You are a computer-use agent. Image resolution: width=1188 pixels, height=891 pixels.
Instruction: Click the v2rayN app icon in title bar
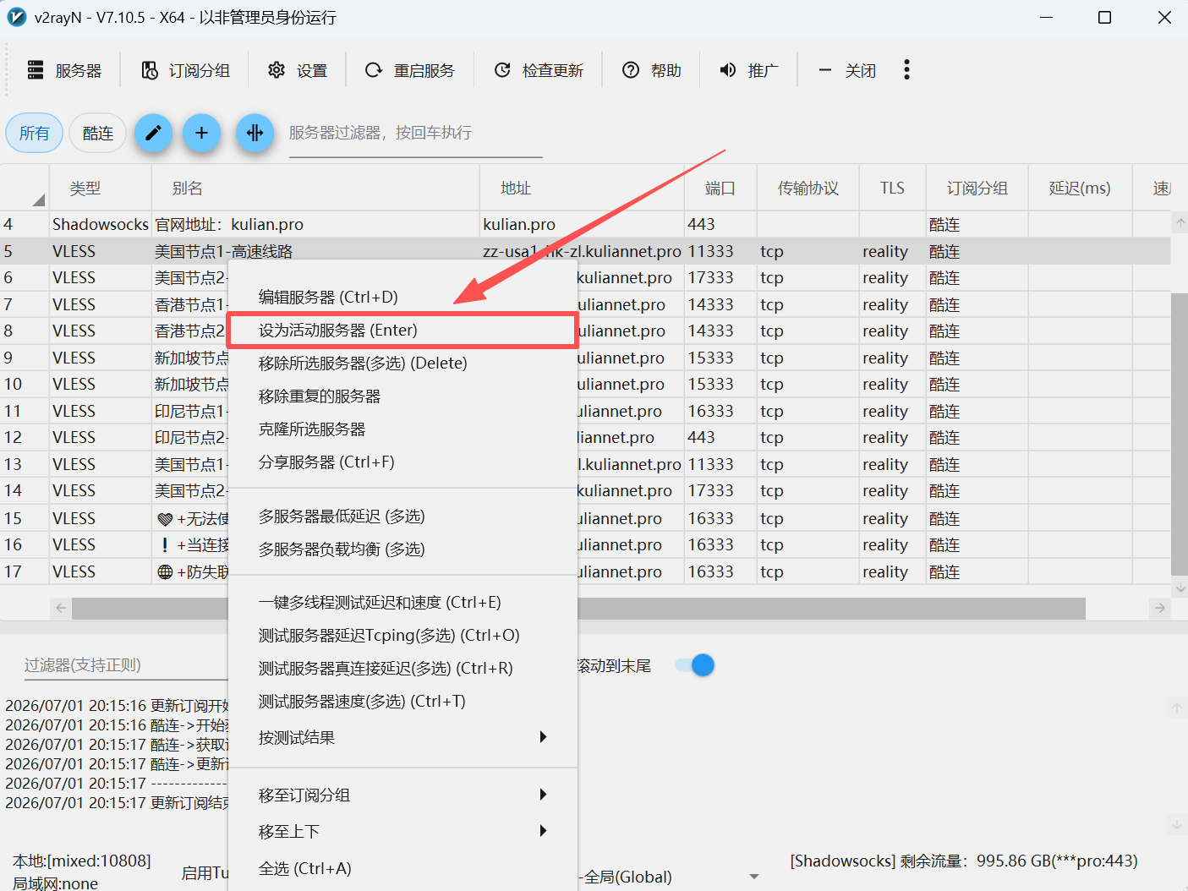pos(17,17)
